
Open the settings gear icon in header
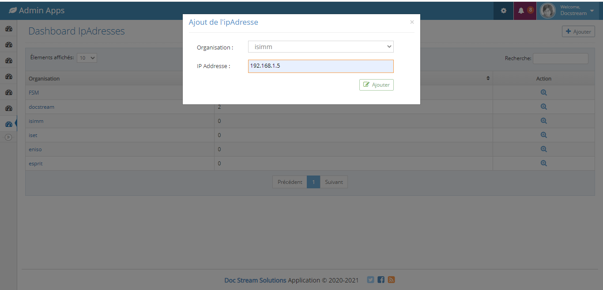click(x=503, y=11)
